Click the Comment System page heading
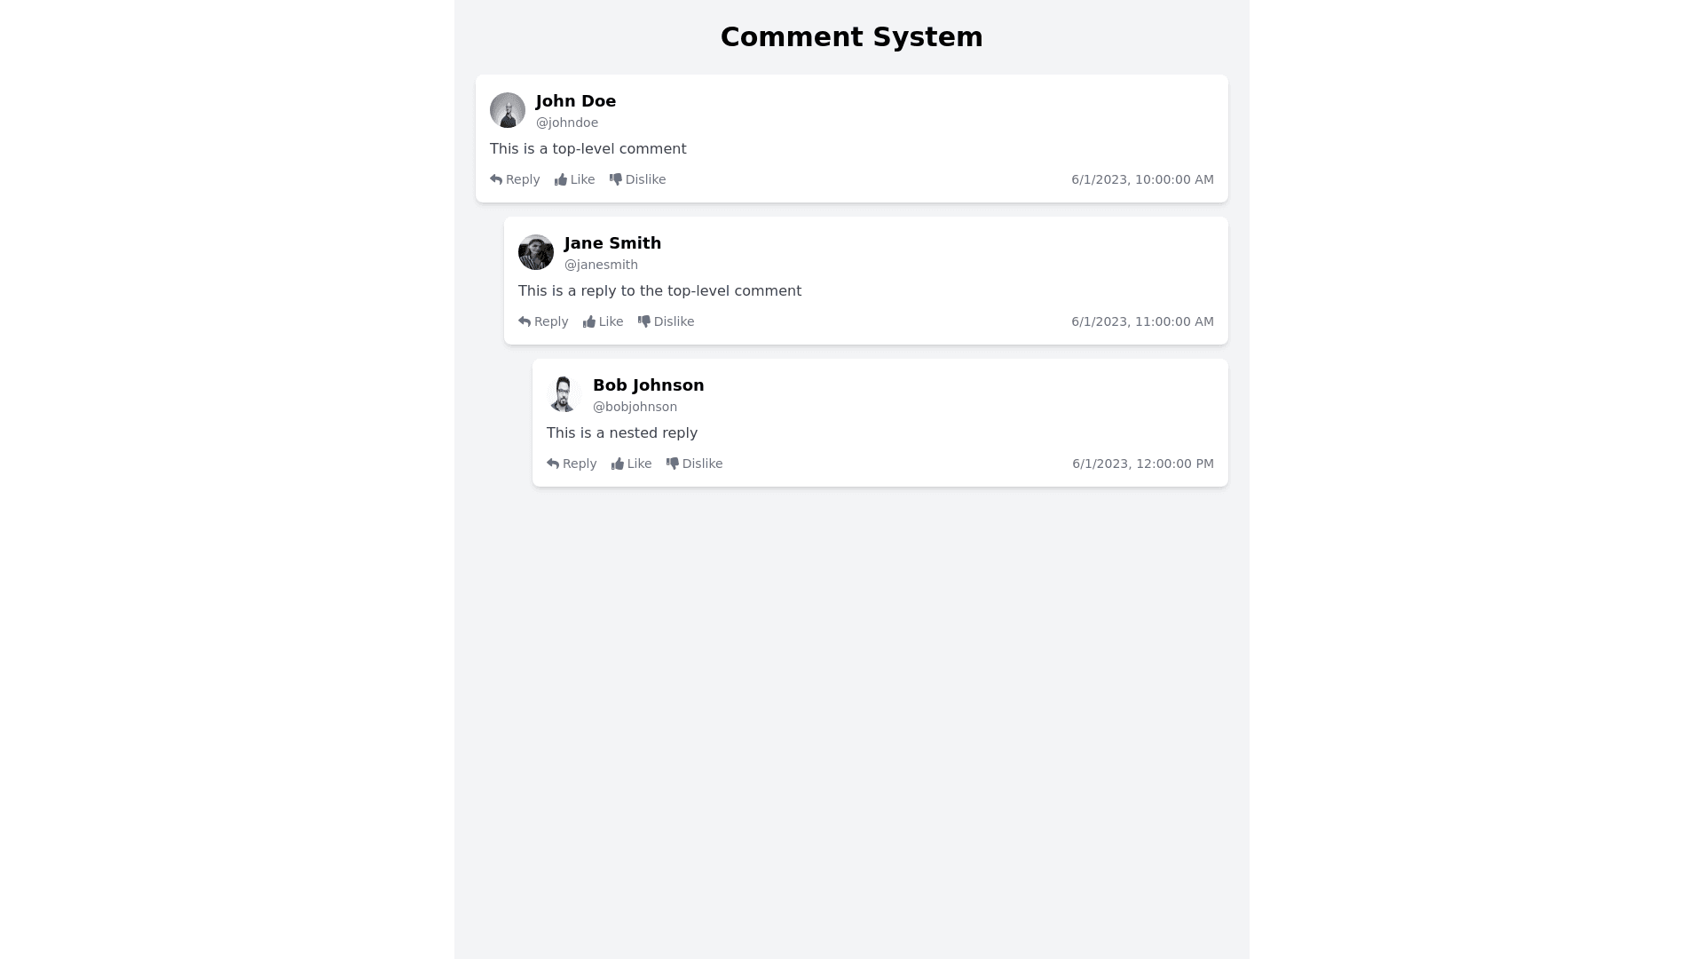Image resolution: width=1704 pixels, height=959 pixels. pyautogui.click(x=851, y=37)
